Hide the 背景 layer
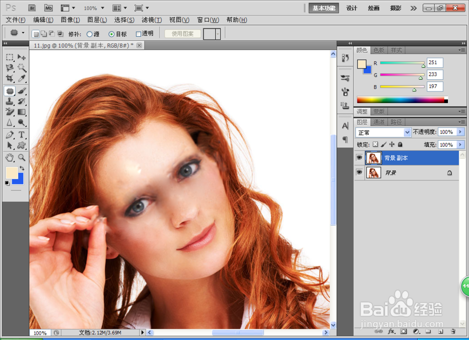Image resolution: width=469 pixels, height=340 pixels. 359,172
